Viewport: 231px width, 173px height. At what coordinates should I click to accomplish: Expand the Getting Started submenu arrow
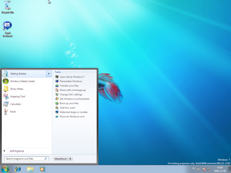click(49, 74)
